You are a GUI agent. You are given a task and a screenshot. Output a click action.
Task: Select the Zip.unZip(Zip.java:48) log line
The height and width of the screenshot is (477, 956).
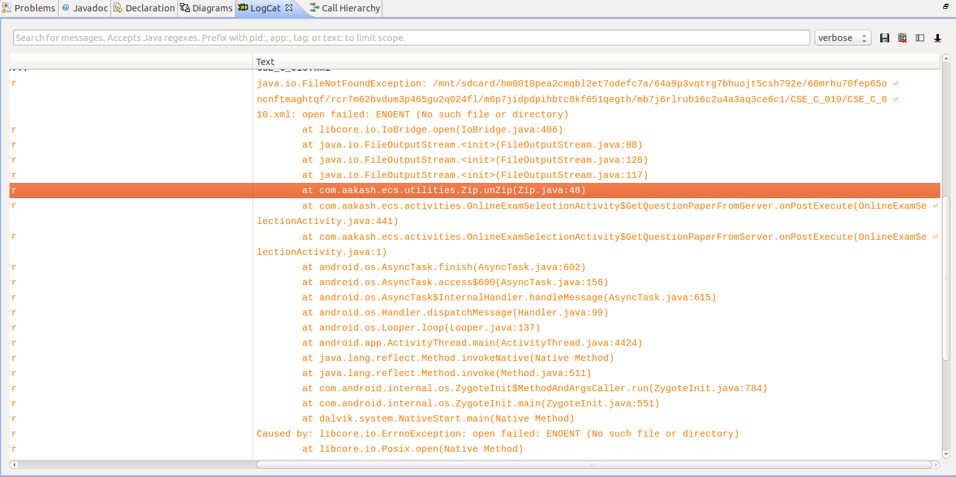tap(475, 191)
